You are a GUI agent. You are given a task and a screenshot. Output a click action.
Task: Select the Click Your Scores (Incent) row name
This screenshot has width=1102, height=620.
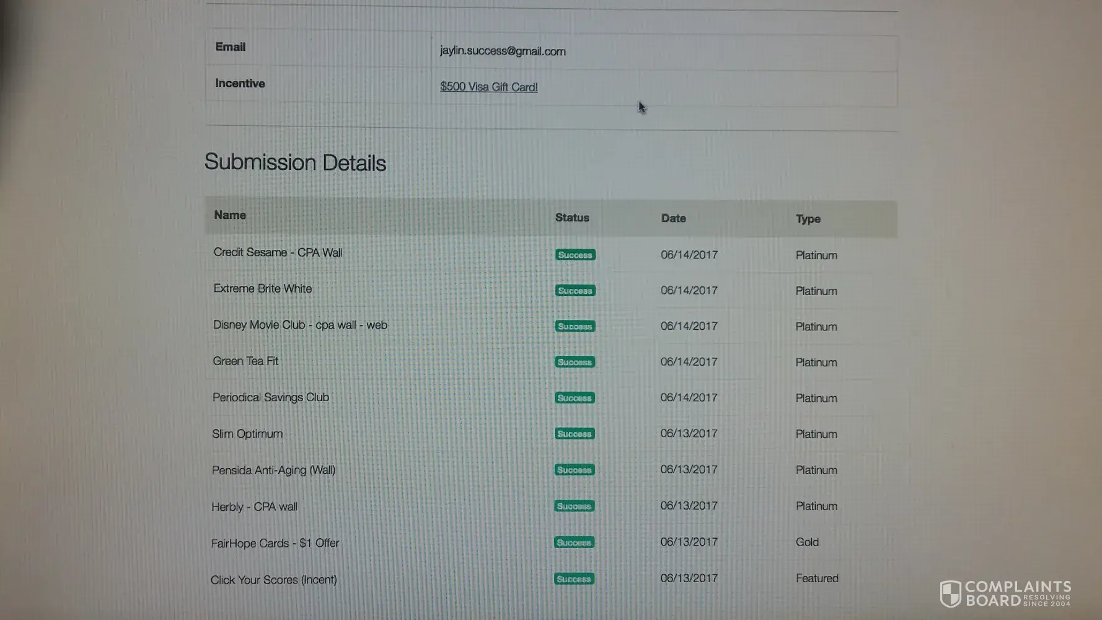(274, 580)
